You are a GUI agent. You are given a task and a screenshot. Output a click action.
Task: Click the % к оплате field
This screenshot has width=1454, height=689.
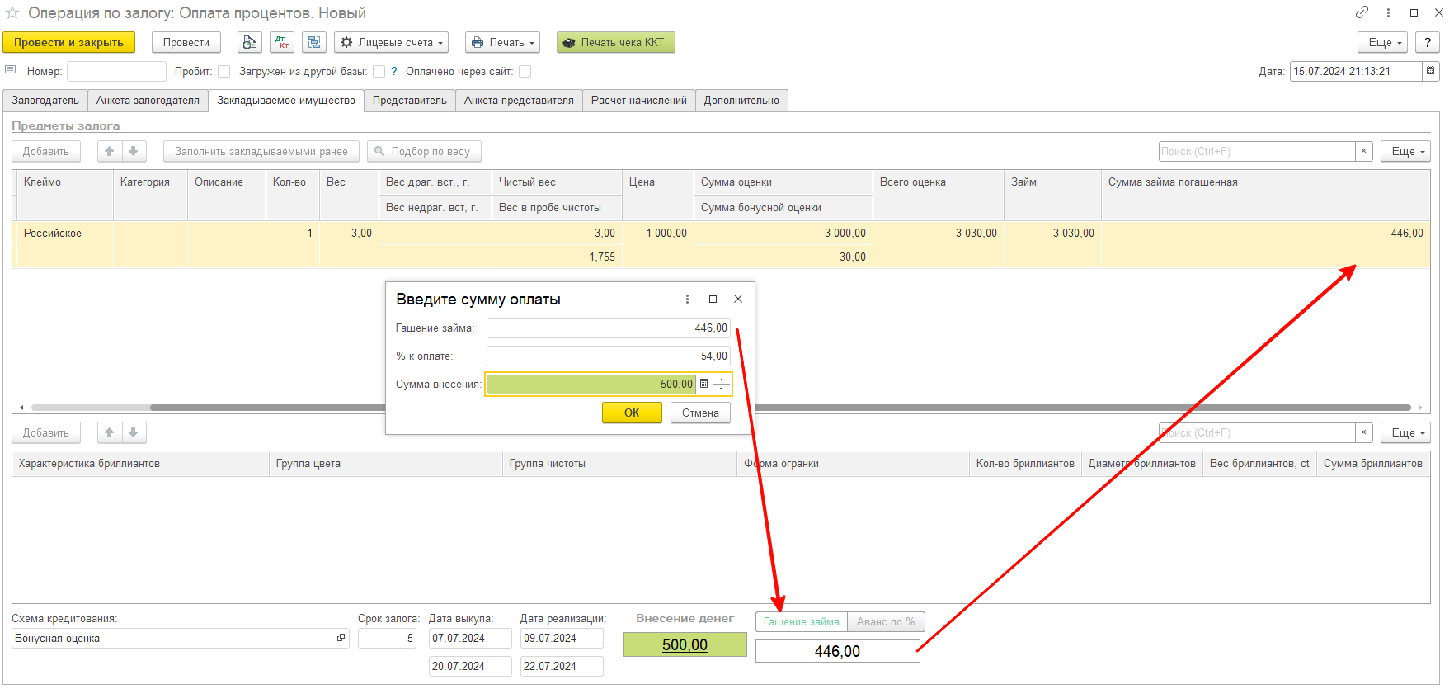(609, 356)
